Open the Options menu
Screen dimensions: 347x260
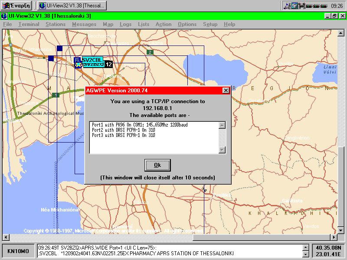(x=187, y=24)
